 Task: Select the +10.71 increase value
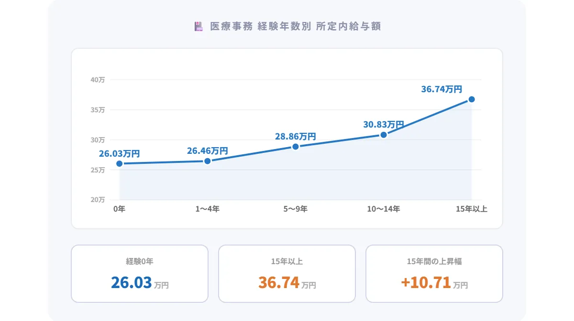[x=426, y=282]
